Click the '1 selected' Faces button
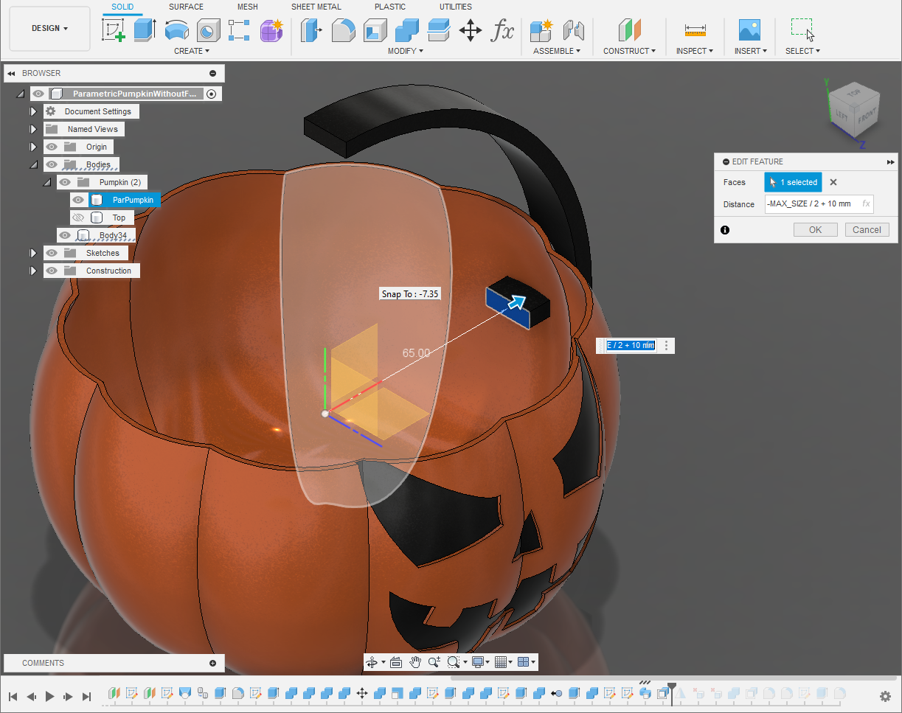This screenshot has width=902, height=713. pyautogui.click(x=793, y=182)
